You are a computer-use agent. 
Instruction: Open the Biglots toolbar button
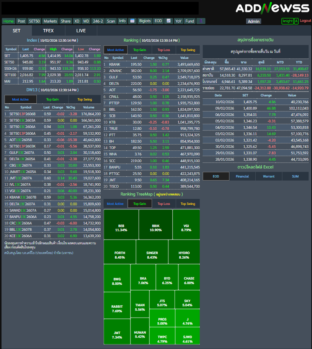[x=145, y=21]
